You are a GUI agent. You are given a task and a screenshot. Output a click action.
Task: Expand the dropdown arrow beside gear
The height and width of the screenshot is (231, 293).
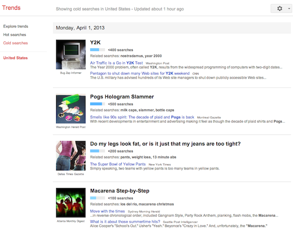289,9
